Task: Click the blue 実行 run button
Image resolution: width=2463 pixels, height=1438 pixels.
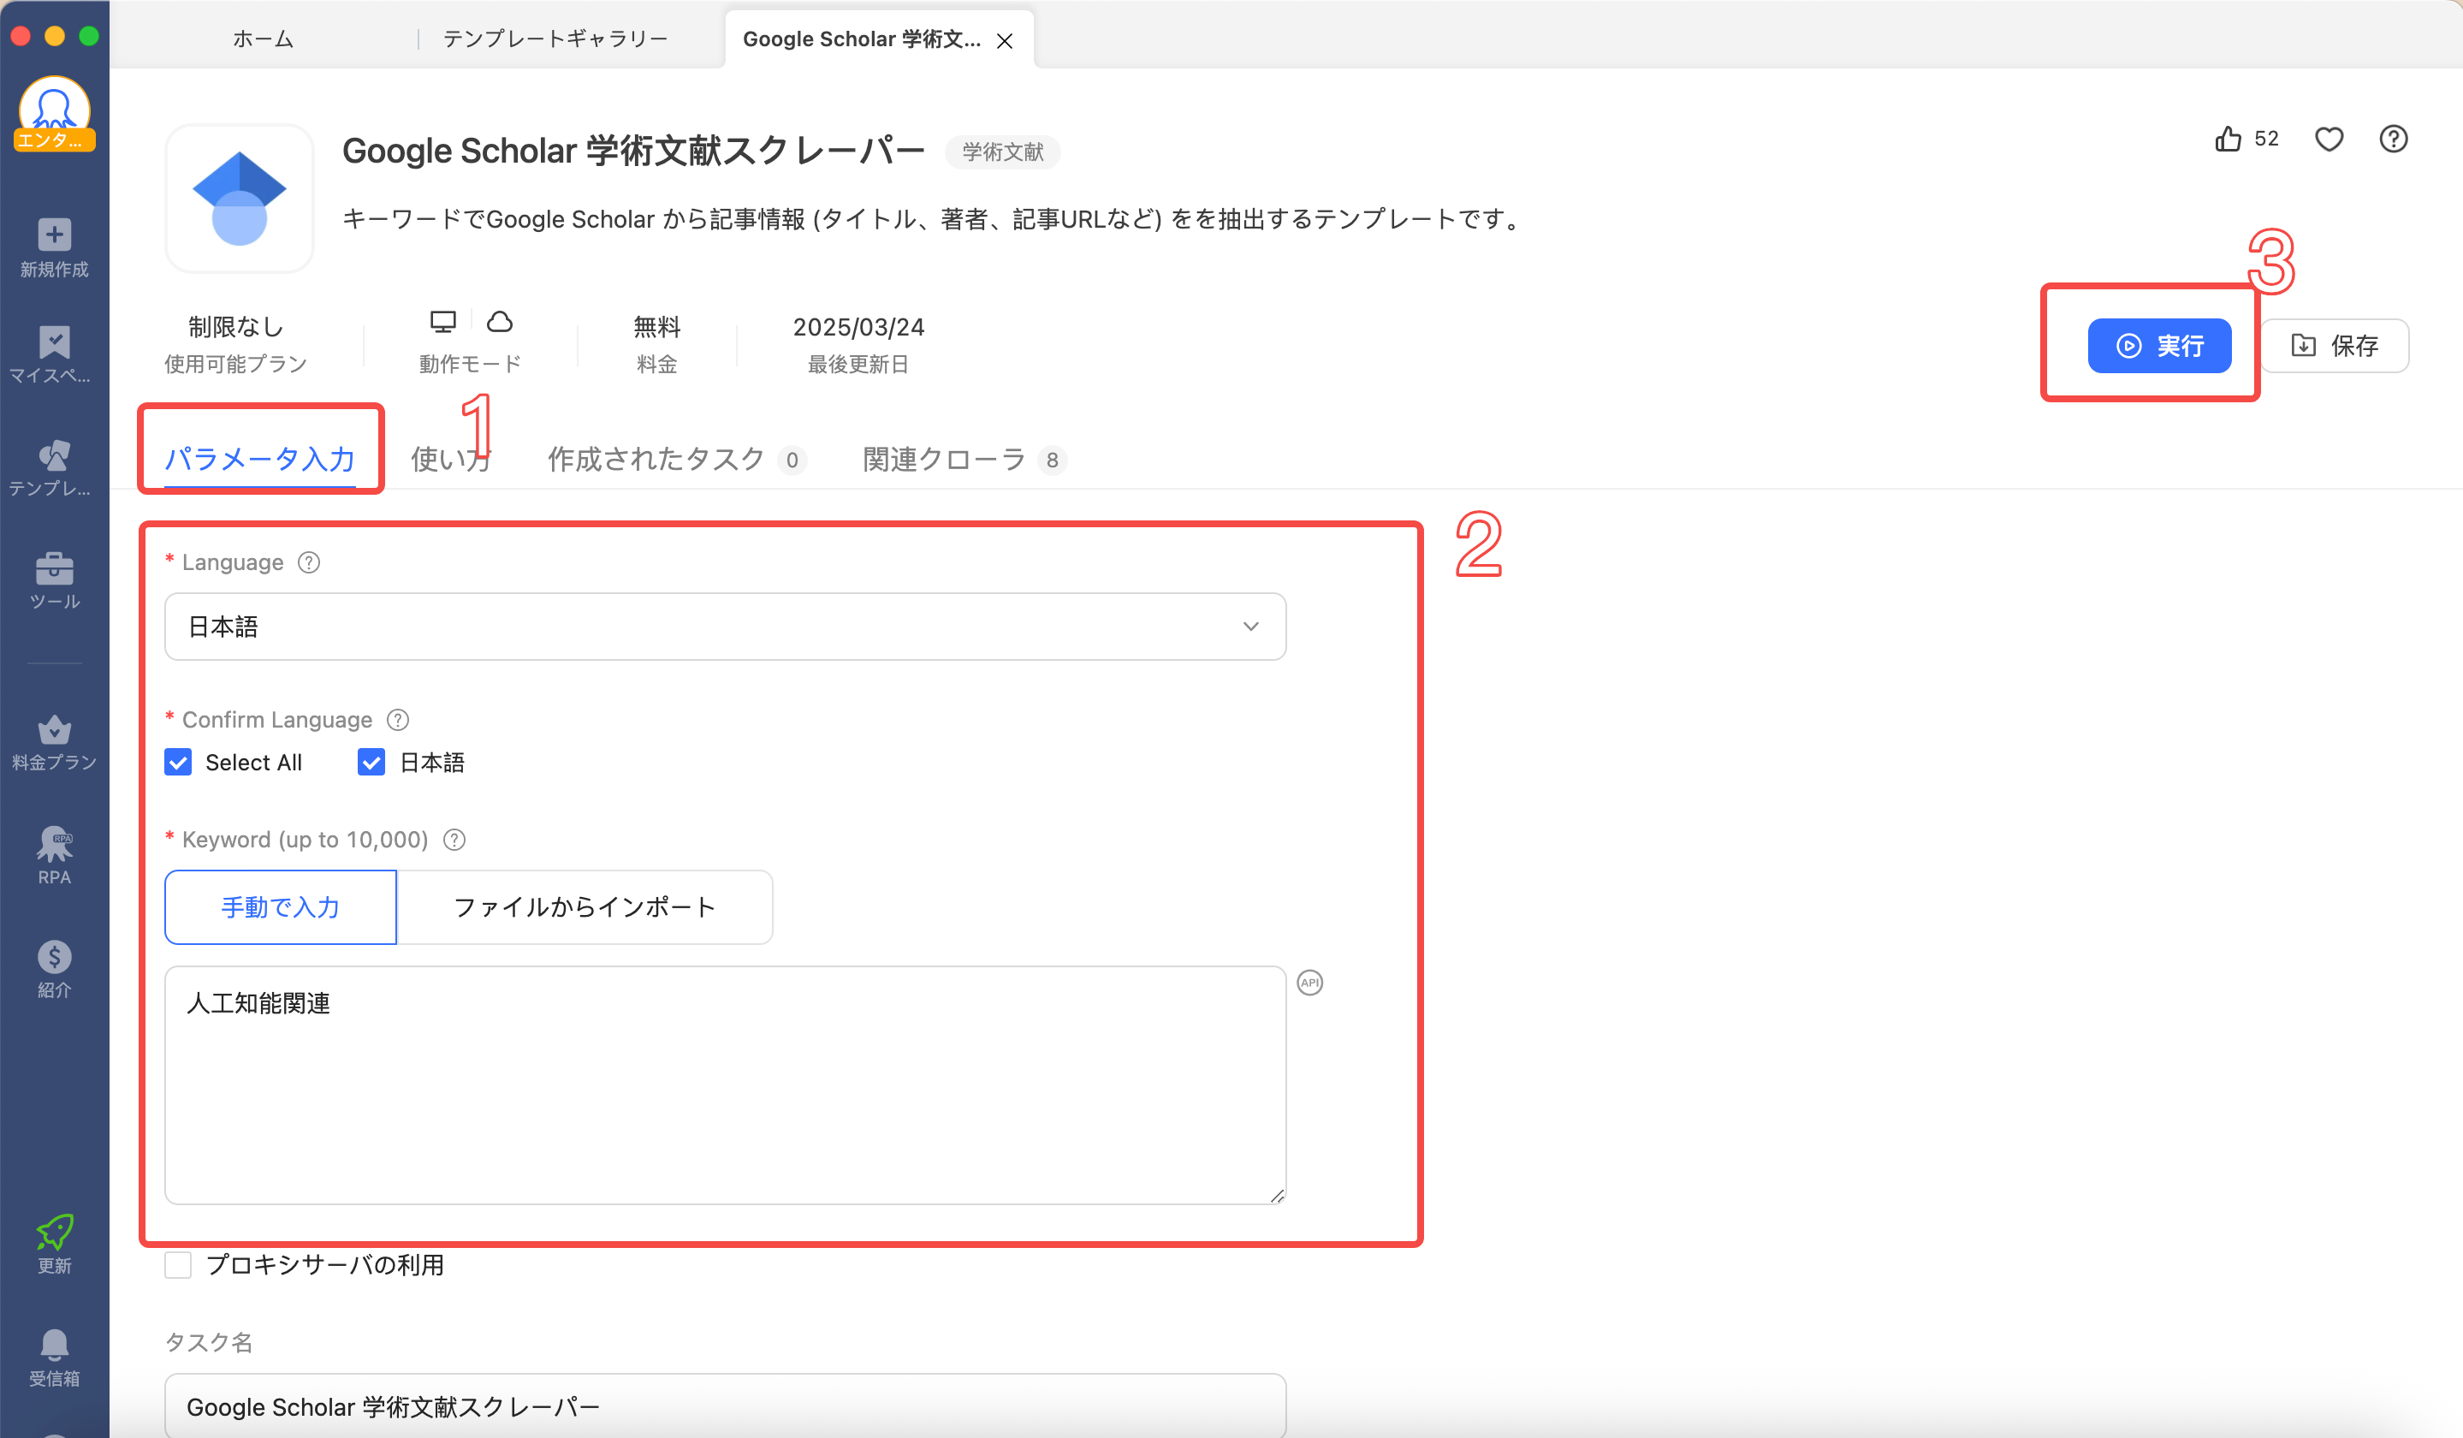Action: (2158, 346)
